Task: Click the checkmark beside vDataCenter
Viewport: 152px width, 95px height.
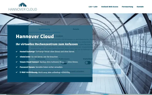Action: 16,57
